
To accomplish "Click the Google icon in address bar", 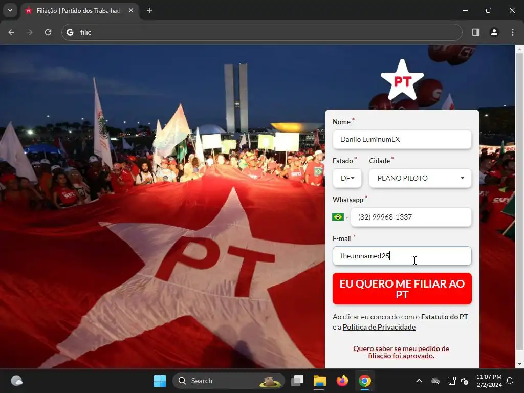I will (70, 32).
